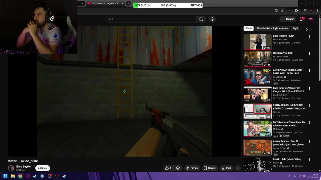Open more actions ellipsis under video
Image resolution: width=321 pixels, height=180 pixels.
[238, 168]
